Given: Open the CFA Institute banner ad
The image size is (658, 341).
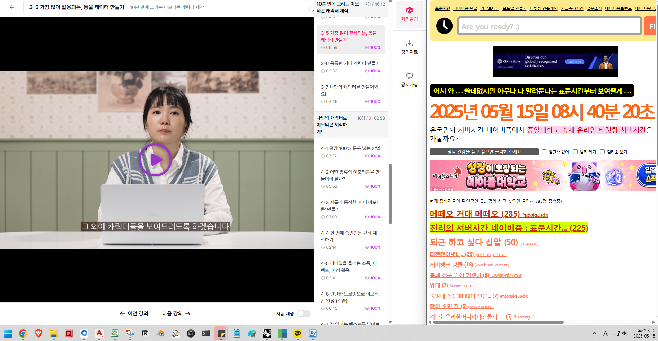Looking at the screenshot, I should pos(555,61).
